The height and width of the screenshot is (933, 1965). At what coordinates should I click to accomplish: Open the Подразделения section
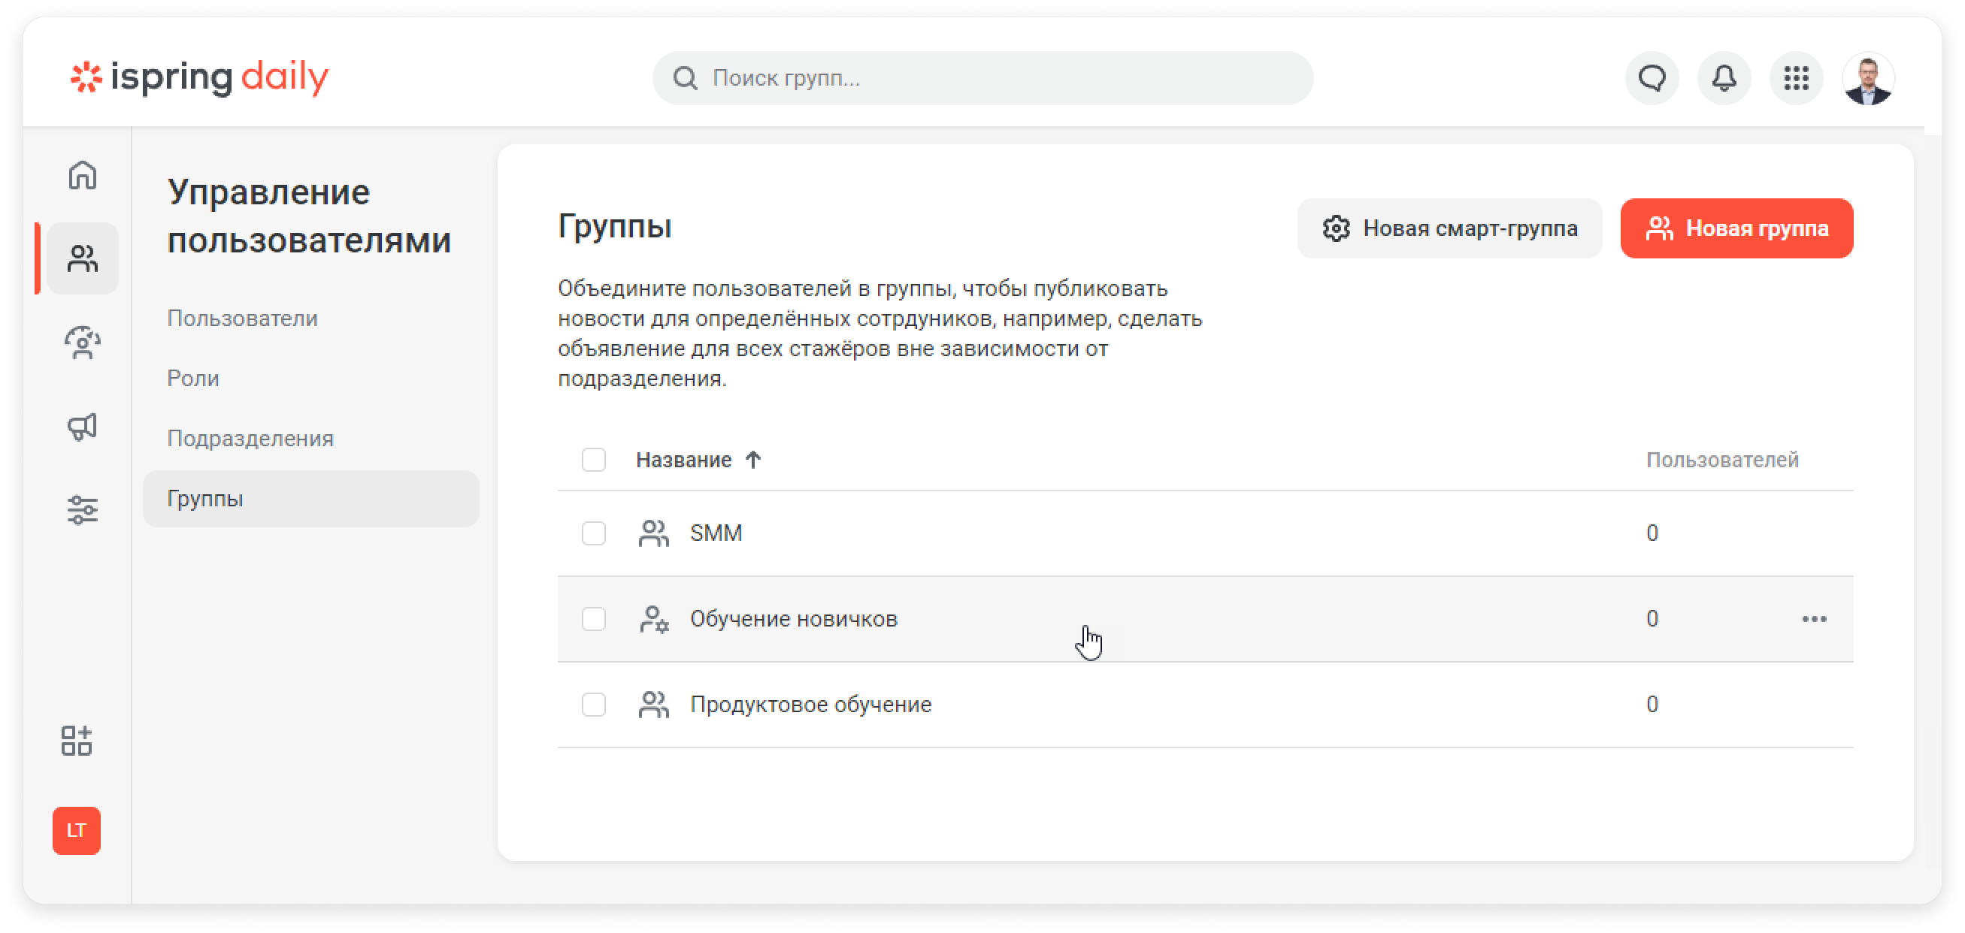[250, 438]
